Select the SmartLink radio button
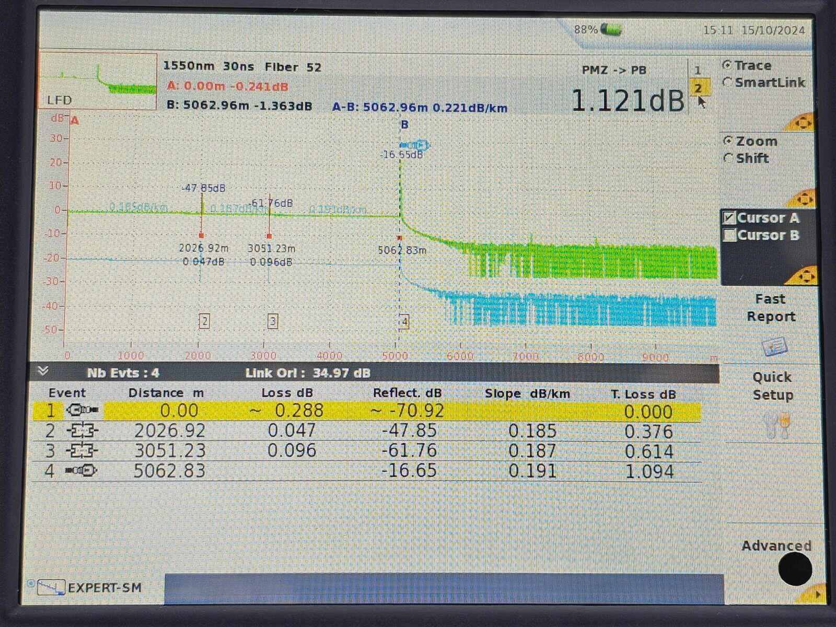Image resolution: width=836 pixels, height=627 pixels. (727, 83)
